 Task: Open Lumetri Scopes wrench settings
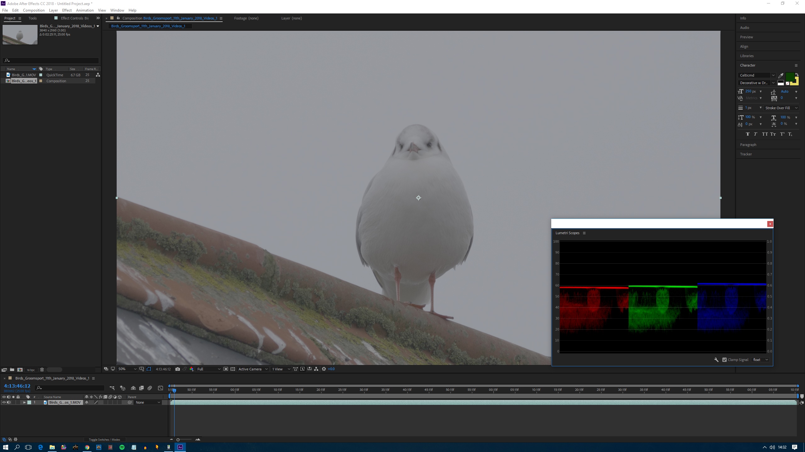click(716, 360)
